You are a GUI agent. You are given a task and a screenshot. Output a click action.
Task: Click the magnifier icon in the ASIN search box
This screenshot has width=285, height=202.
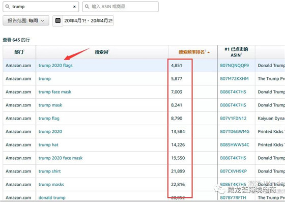click(x=87, y=7)
